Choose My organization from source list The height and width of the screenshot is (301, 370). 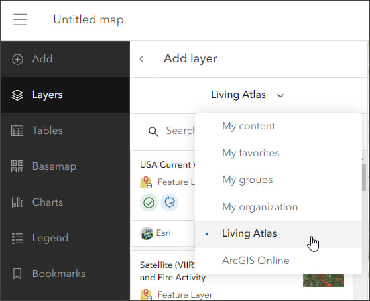[278, 207]
